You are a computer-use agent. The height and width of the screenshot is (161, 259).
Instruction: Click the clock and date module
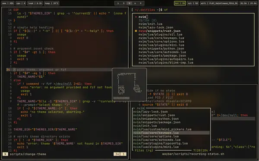[x=249, y=3]
